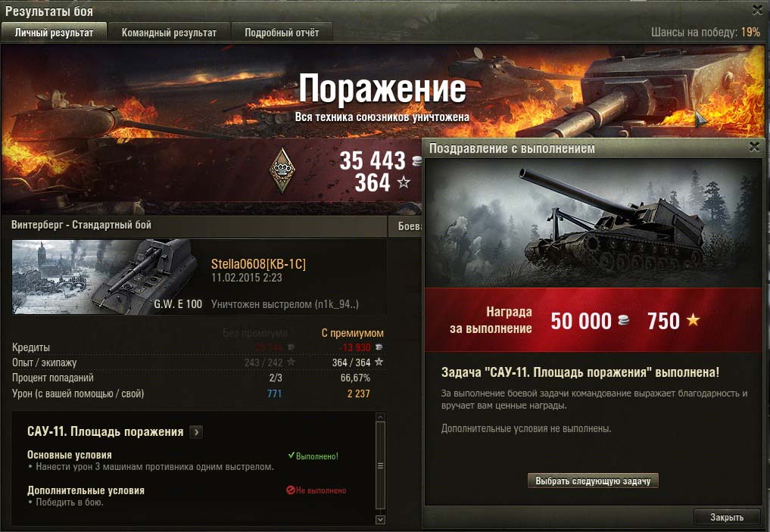The width and height of the screenshot is (770, 532).
Task: Select the Личный результат tab
Action: 54,33
